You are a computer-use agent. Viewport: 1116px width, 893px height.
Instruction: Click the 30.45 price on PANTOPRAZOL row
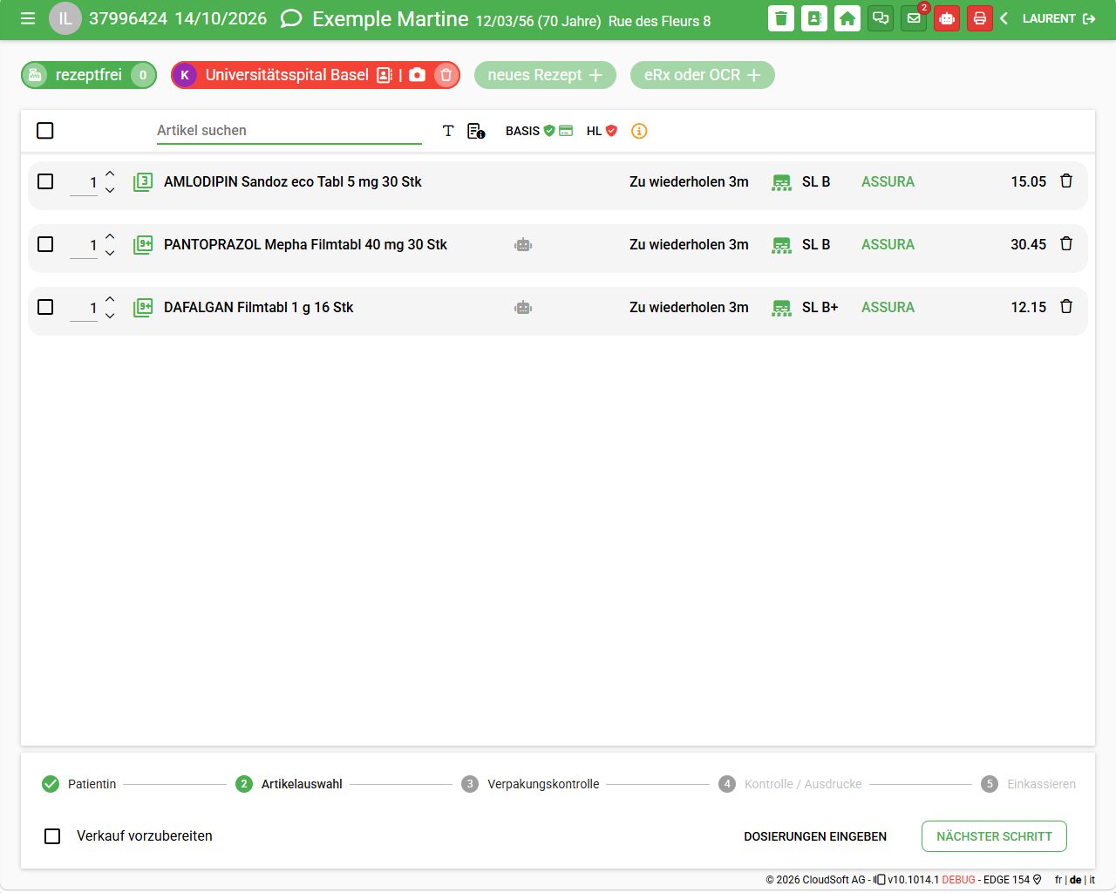(x=1028, y=245)
